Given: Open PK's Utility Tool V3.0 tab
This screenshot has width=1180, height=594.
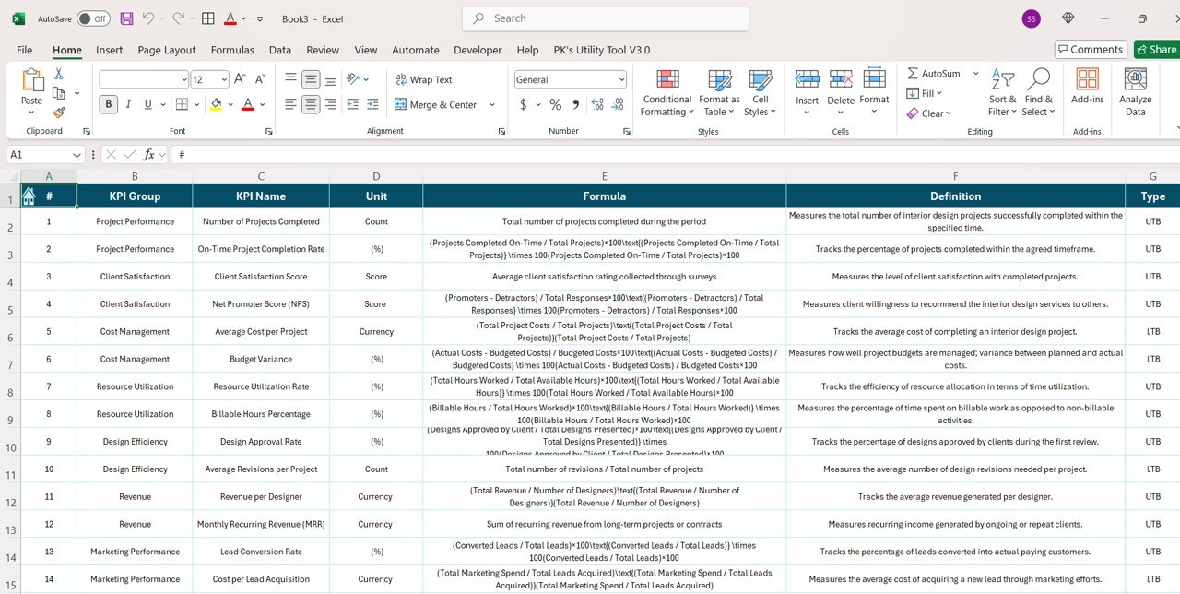Looking at the screenshot, I should coord(601,50).
